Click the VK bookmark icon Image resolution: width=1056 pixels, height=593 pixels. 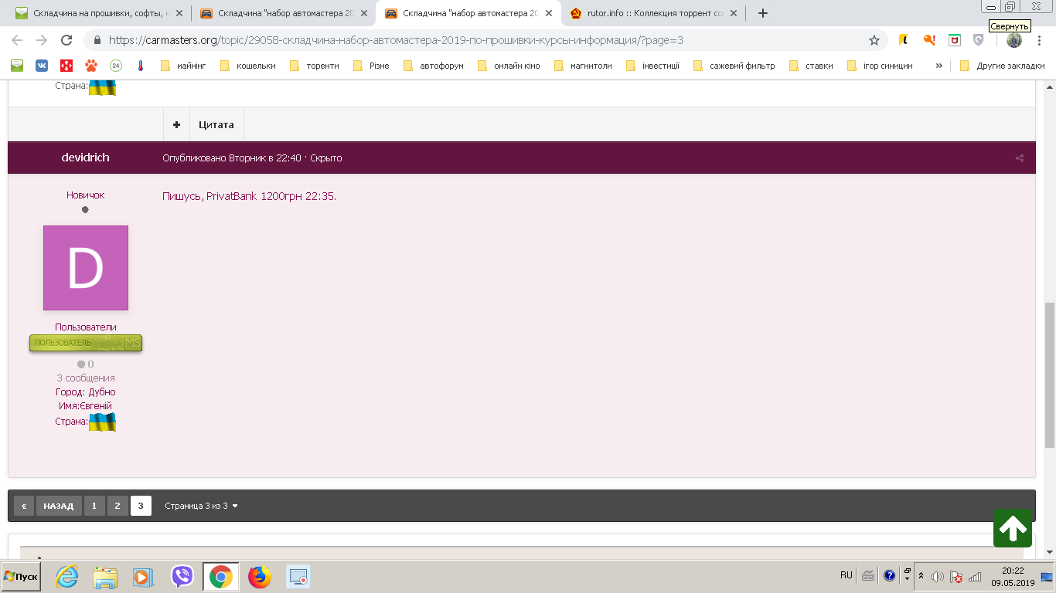pos(40,66)
